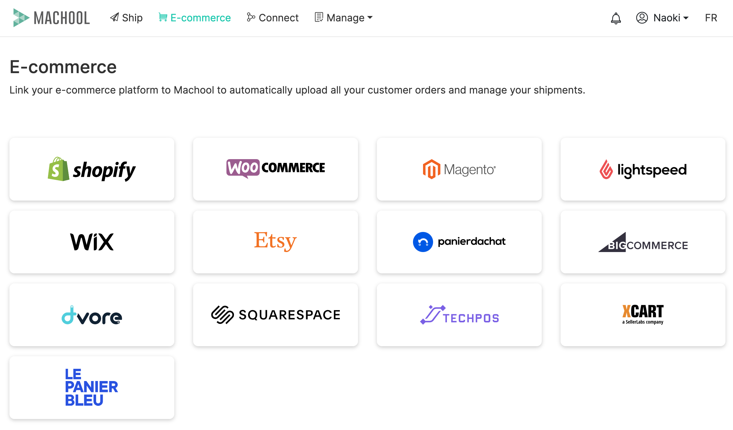Choose the X-Cart platform card
The image size is (733, 430).
click(643, 315)
